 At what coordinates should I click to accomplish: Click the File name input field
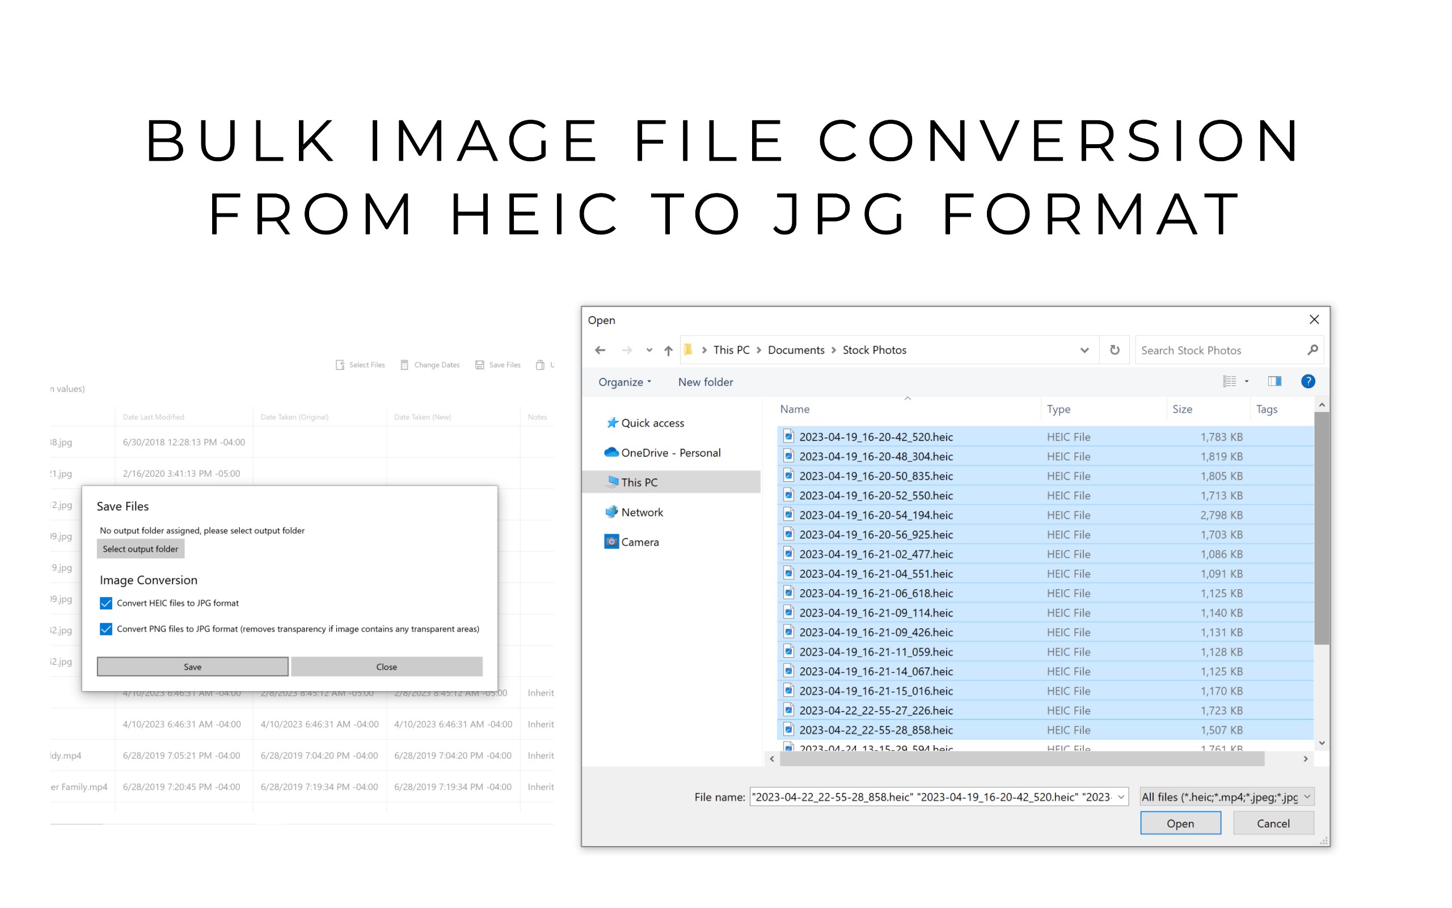[x=930, y=797]
